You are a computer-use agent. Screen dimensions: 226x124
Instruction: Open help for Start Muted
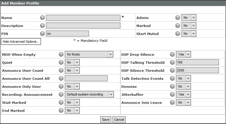coord(178,34)
